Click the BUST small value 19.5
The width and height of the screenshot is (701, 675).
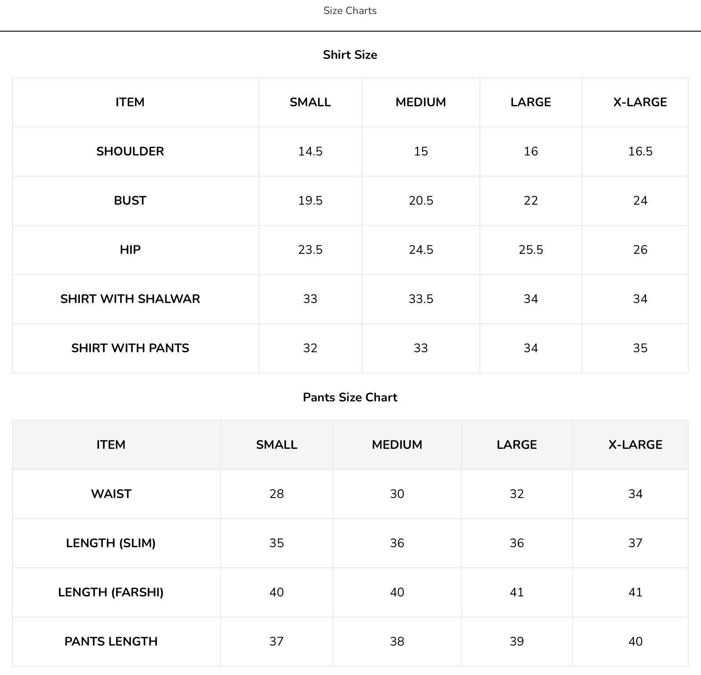click(310, 201)
